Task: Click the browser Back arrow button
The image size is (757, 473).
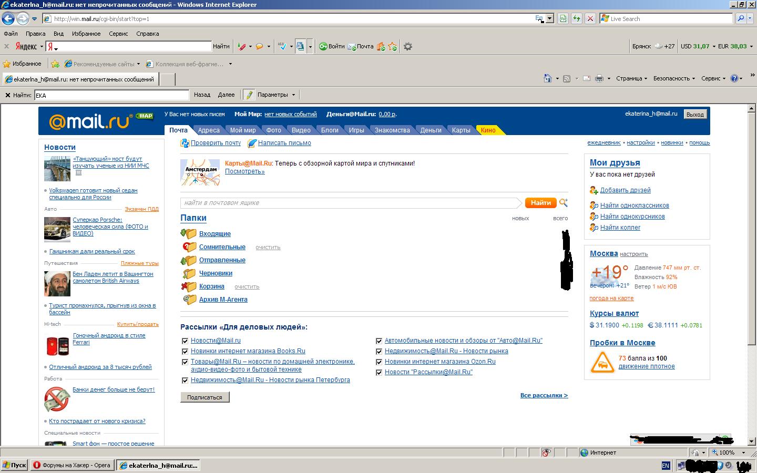Action: coord(8,18)
